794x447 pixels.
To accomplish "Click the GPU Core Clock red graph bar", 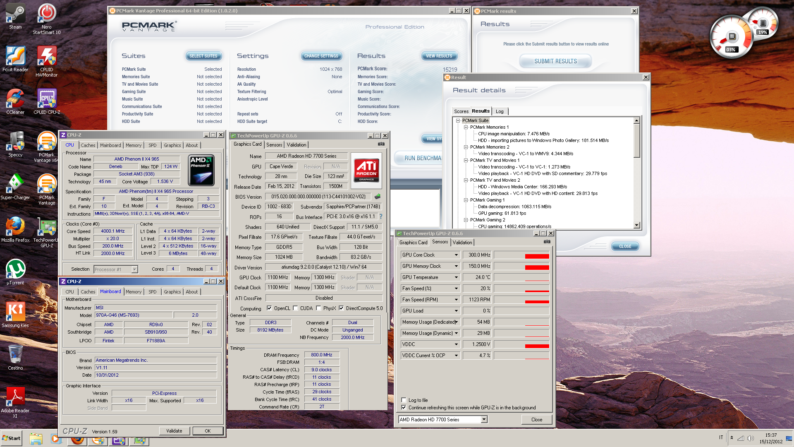I will pyautogui.click(x=537, y=256).
